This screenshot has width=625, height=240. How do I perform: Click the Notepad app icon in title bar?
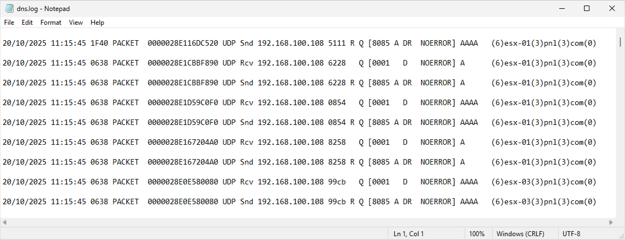[9, 9]
